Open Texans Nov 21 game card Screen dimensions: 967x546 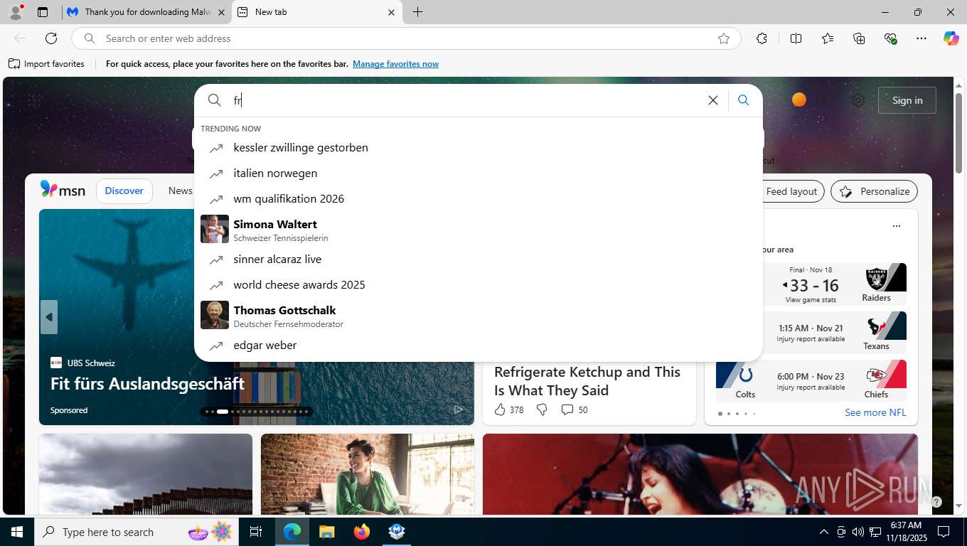(811, 332)
